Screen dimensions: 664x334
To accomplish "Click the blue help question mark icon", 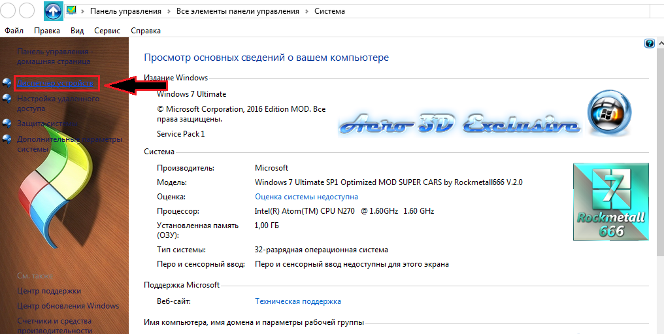I will click(x=649, y=44).
